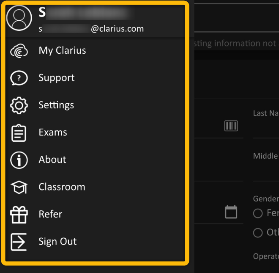Screen dimensions: 279x273
Task: Click the Refer gift box icon
Action: point(19,215)
